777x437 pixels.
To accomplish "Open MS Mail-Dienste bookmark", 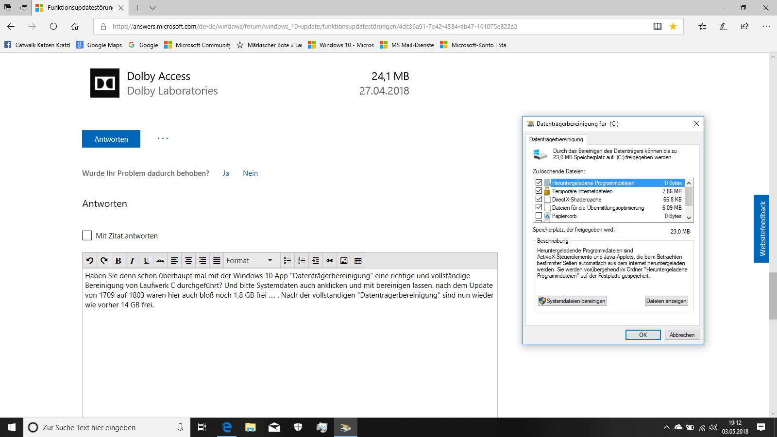I will pyautogui.click(x=407, y=45).
